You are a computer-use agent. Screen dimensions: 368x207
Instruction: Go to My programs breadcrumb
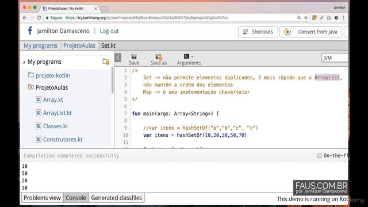point(40,45)
